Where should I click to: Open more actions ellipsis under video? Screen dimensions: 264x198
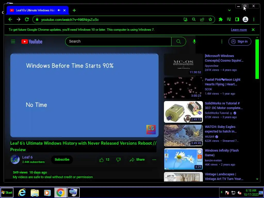click(x=154, y=160)
